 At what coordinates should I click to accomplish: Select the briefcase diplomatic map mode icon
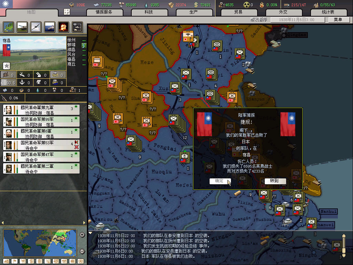pyautogui.click(x=72, y=261)
